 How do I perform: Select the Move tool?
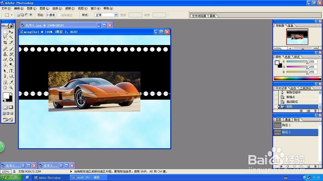[x=11, y=32]
